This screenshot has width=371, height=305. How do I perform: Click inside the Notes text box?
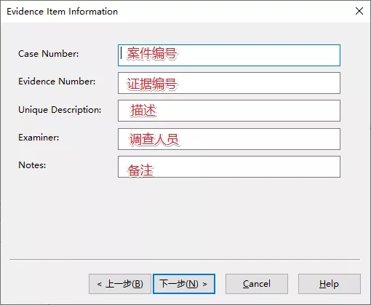(x=229, y=167)
